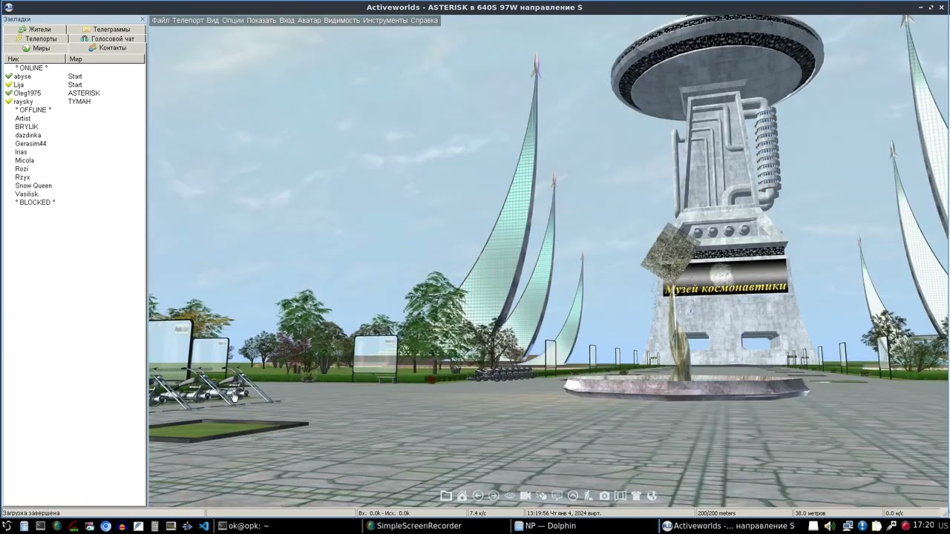Sort contacts by Ник column header

[34, 59]
